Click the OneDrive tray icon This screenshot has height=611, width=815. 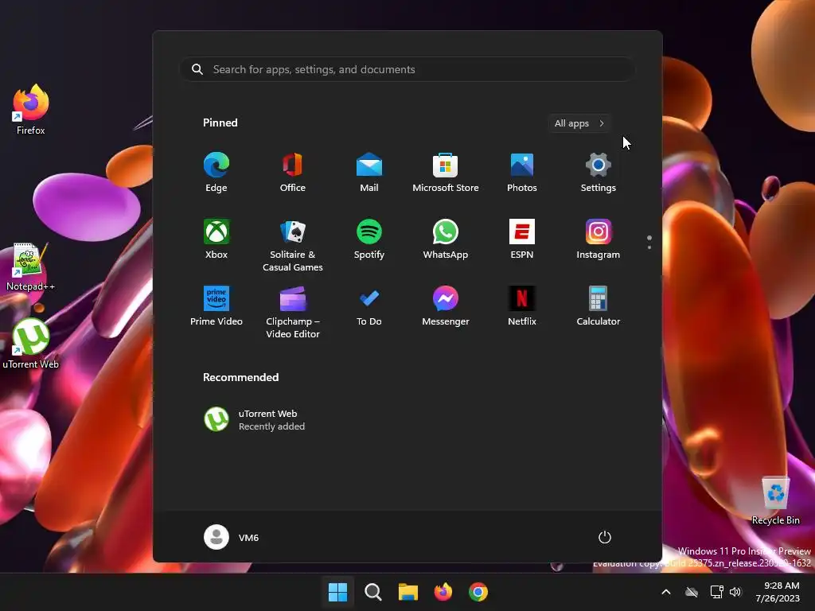click(692, 592)
